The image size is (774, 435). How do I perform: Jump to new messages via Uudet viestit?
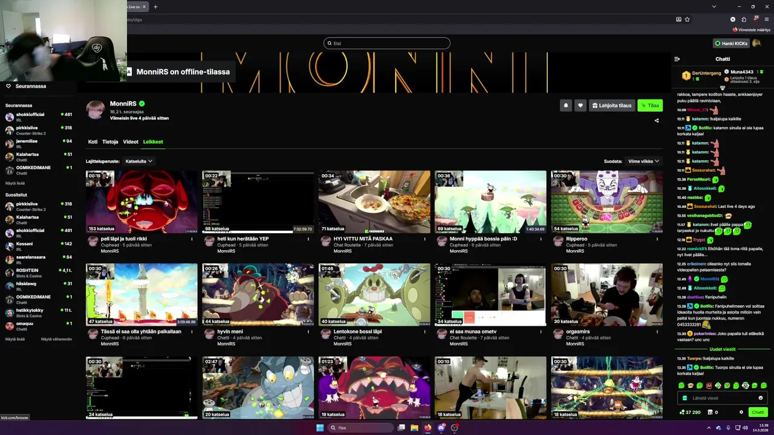(723, 349)
